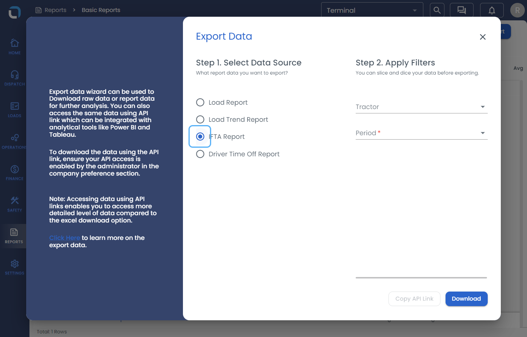The width and height of the screenshot is (527, 337).
Task: Go to Loads in sidebar
Action: tap(15, 109)
